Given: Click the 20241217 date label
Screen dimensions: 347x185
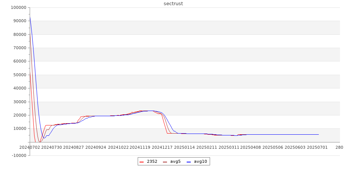Looking at the screenshot, I should 162,147.
